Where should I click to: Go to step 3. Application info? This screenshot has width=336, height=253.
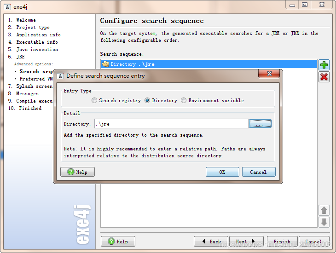point(34,34)
